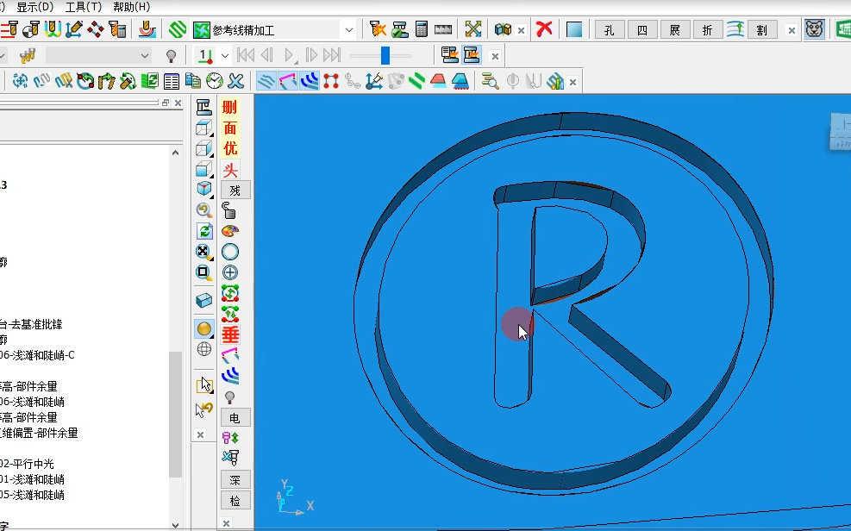Click the 残 button
The height and width of the screenshot is (531, 851).
tap(235, 191)
